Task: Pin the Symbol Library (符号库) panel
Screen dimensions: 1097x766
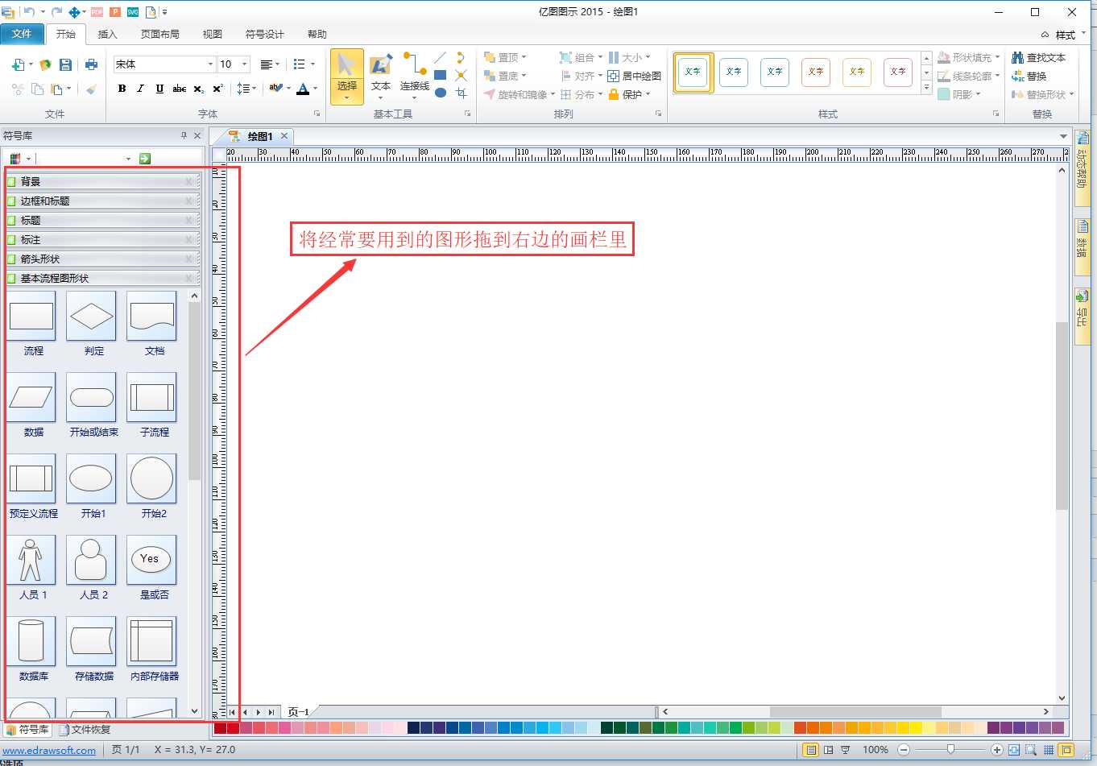Action: 184,135
